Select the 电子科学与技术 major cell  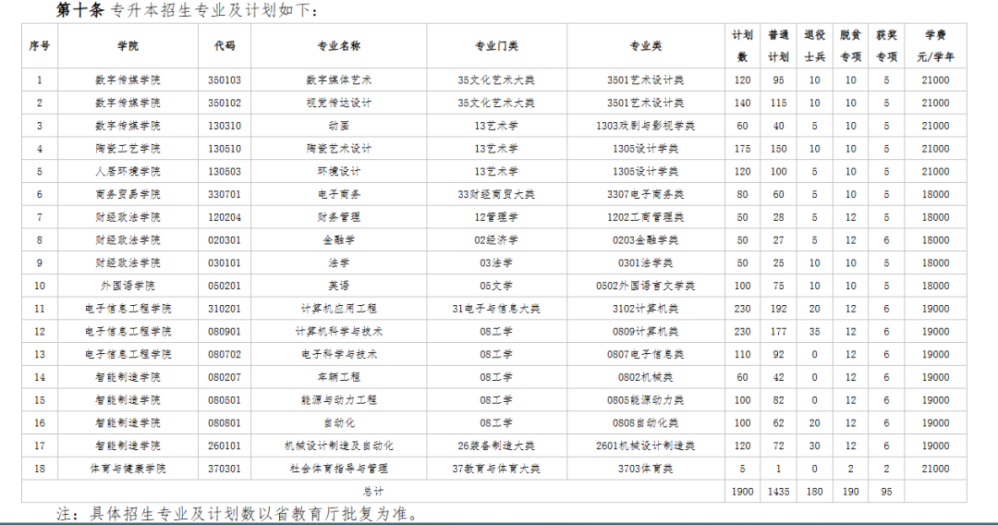[338, 354]
